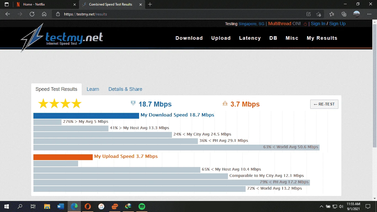
Task: Click the Sign In link
Action: pos(318,24)
